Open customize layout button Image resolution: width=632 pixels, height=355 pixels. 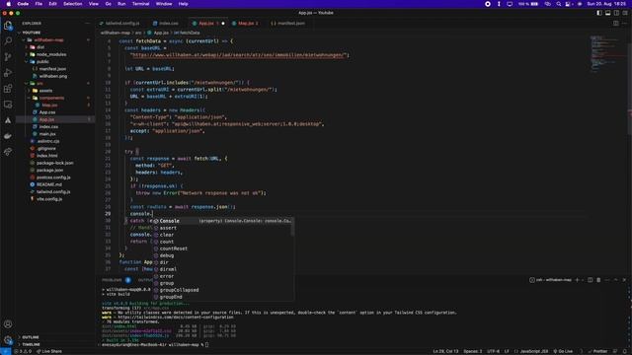[625, 13]
